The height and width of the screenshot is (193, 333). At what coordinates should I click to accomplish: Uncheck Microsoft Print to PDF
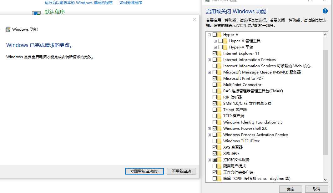(x=215, y=79)
